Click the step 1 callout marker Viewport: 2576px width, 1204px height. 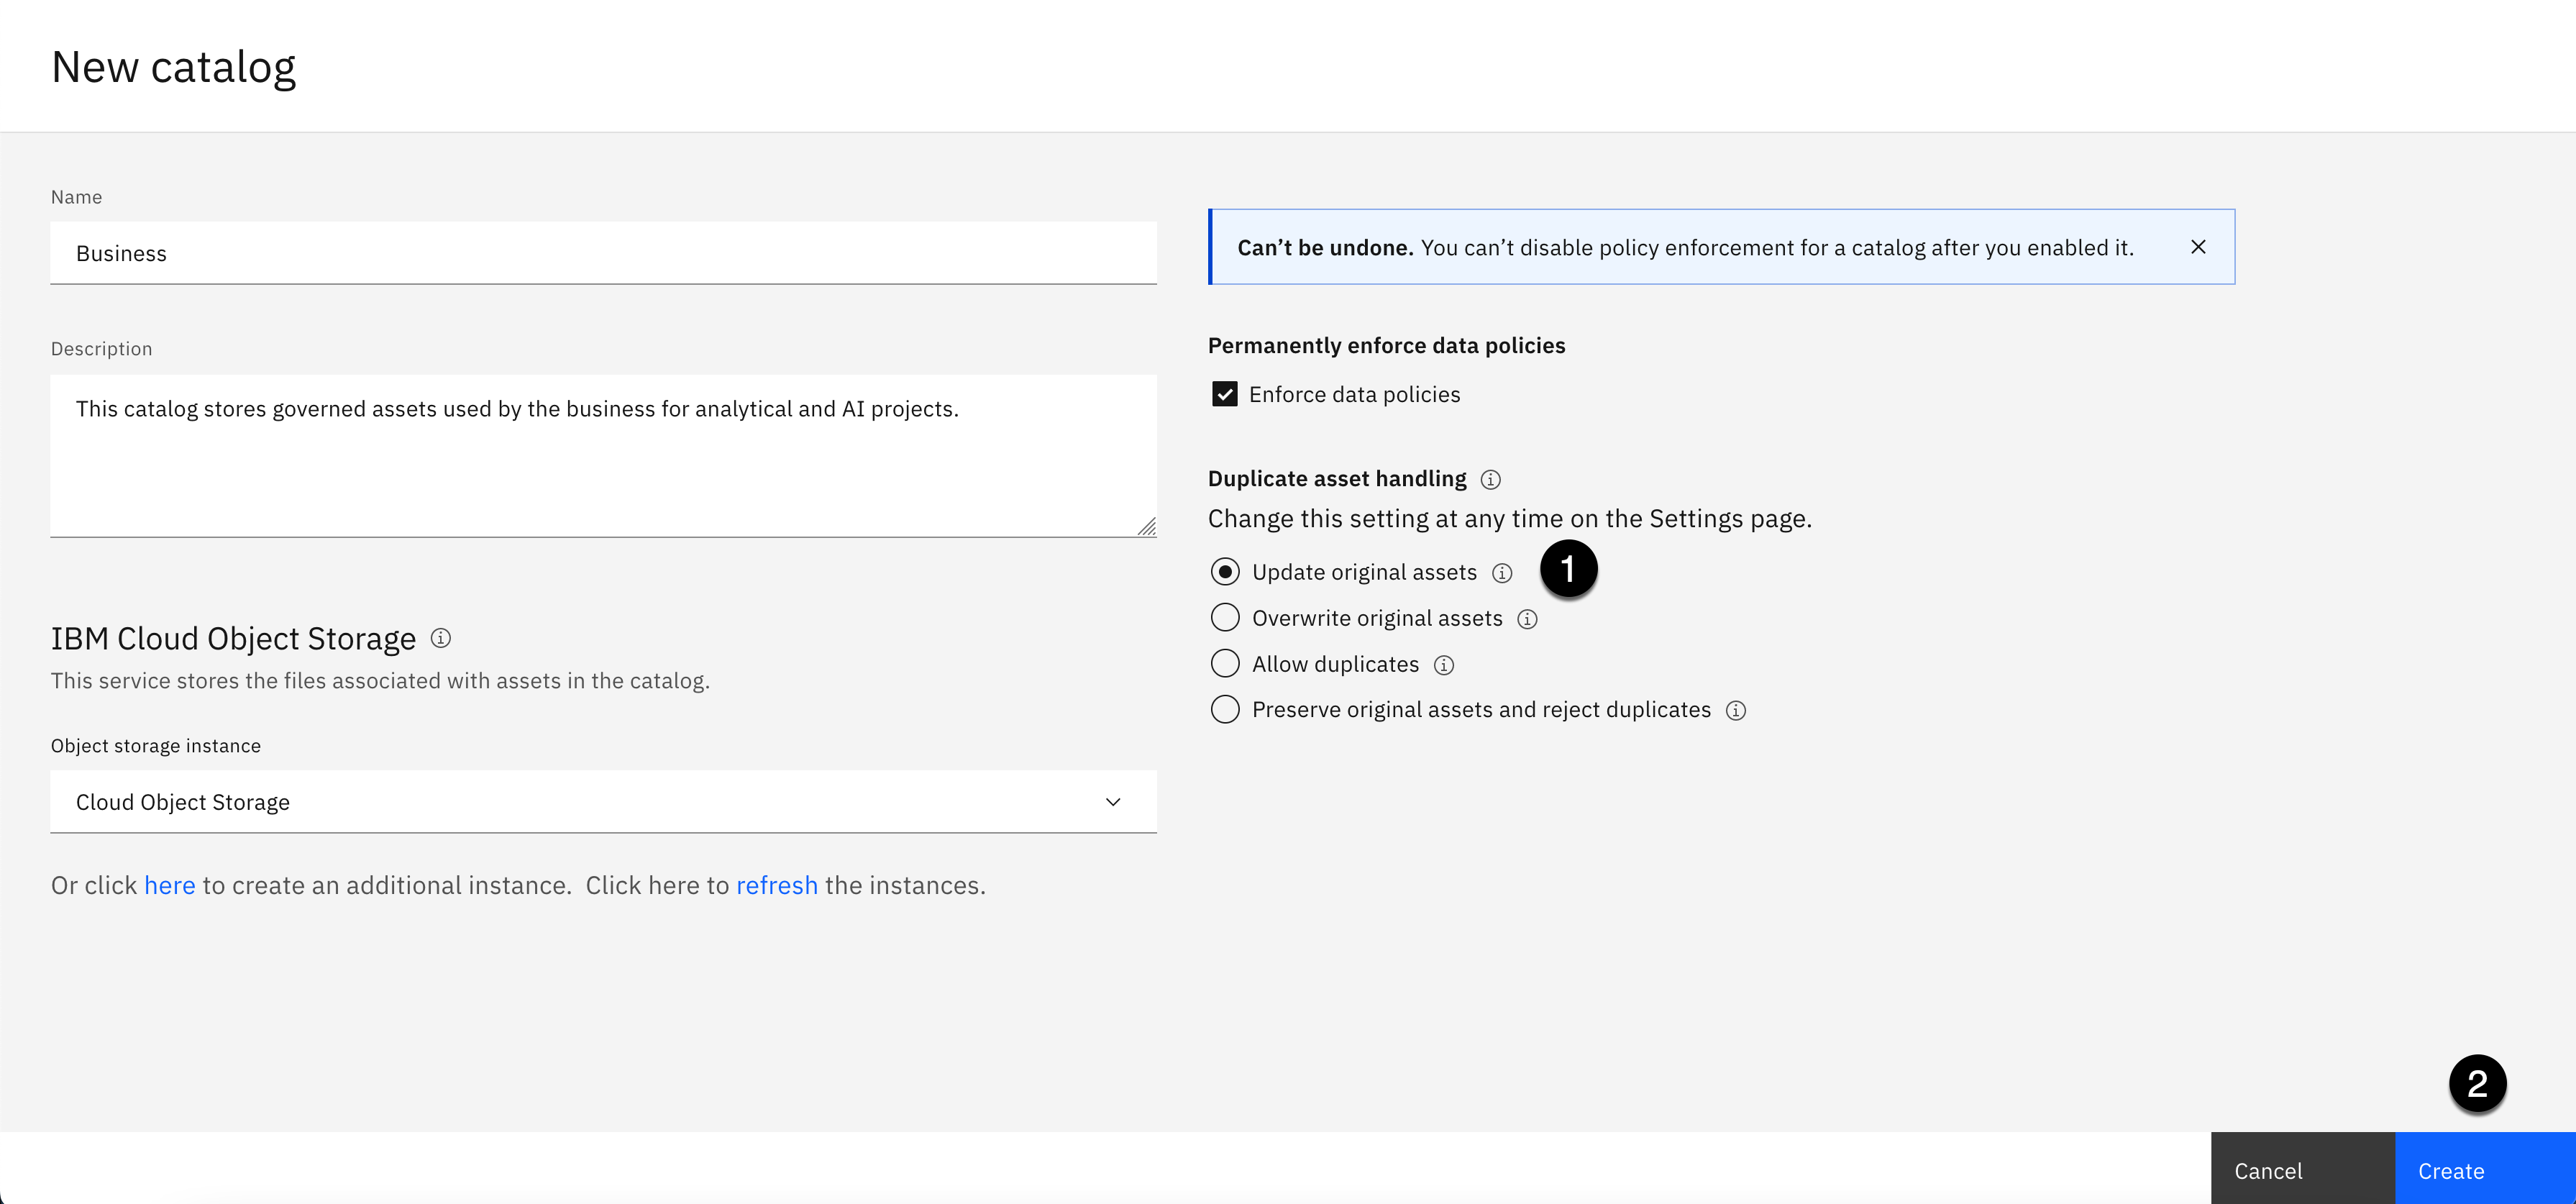[1568, 569]
